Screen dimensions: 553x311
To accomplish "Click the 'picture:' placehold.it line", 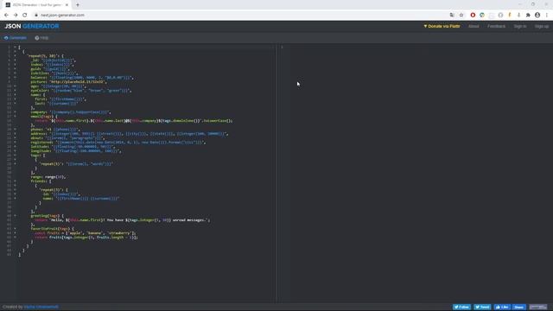I will click(x=68, y=81).
